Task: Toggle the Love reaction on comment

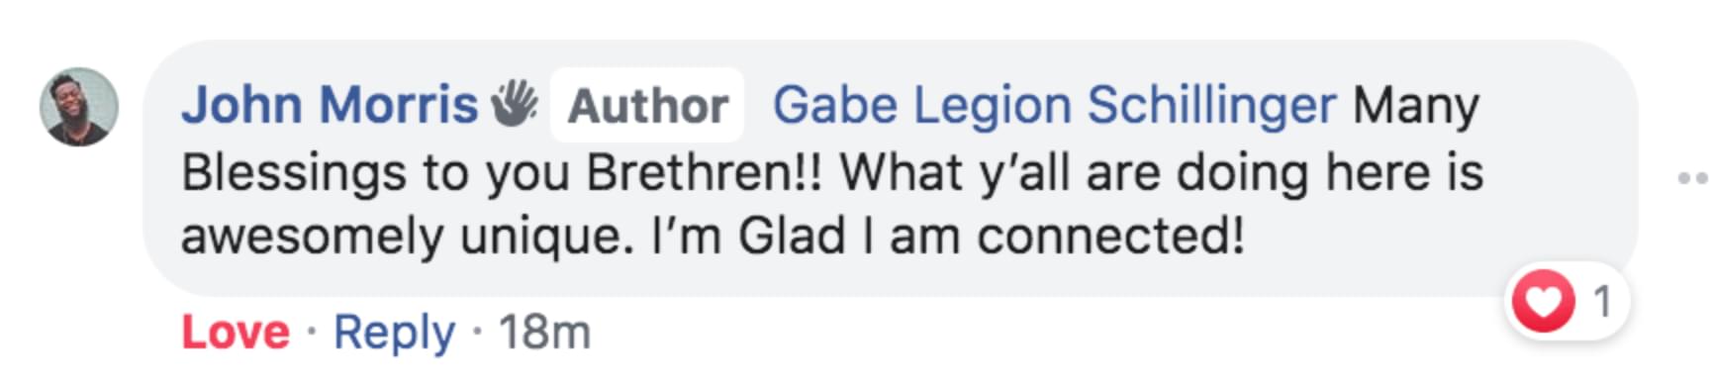Action: (236, 332)
